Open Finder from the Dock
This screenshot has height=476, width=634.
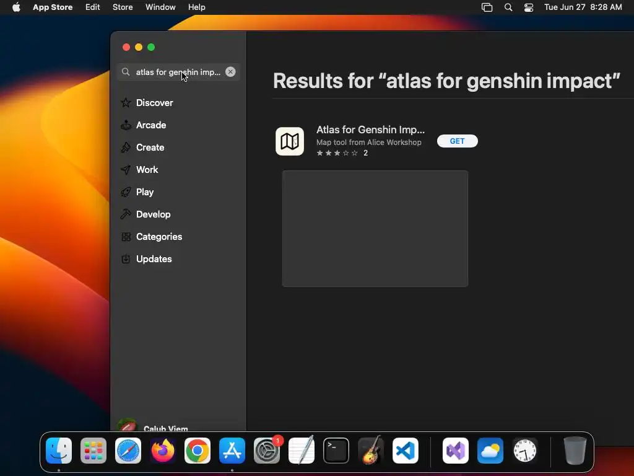coord(59,451)
